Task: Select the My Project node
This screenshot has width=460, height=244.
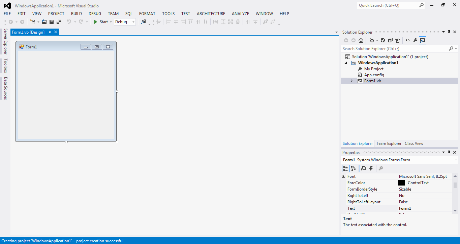Action: pos(374,69)
